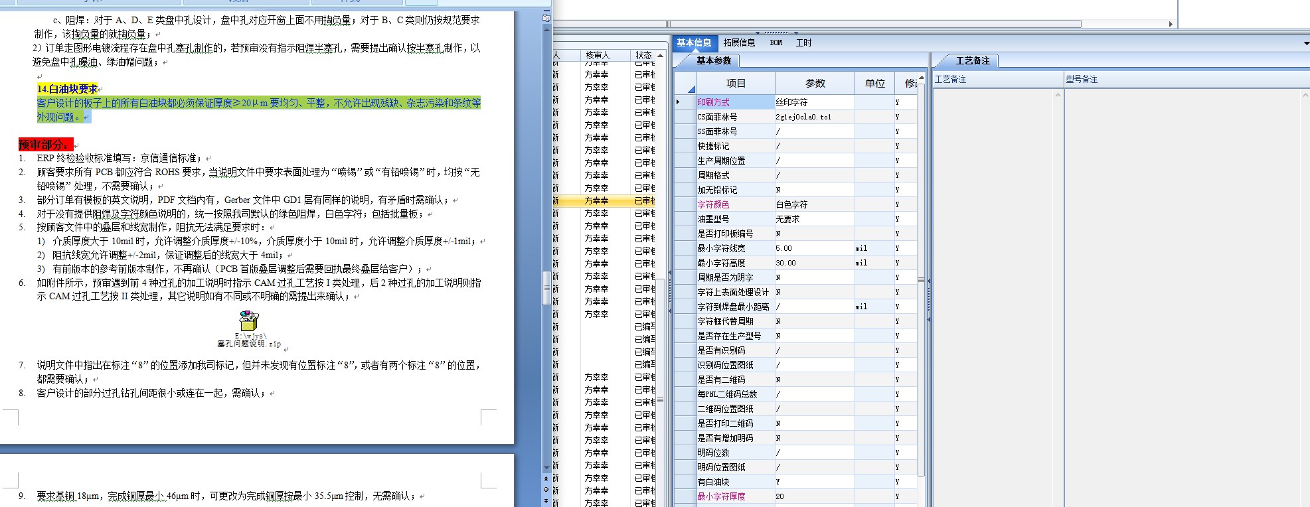This screenshot has height=507, width=1310.
Task: Select 是否有二维码 row label
Action: (x=735, y=380)
